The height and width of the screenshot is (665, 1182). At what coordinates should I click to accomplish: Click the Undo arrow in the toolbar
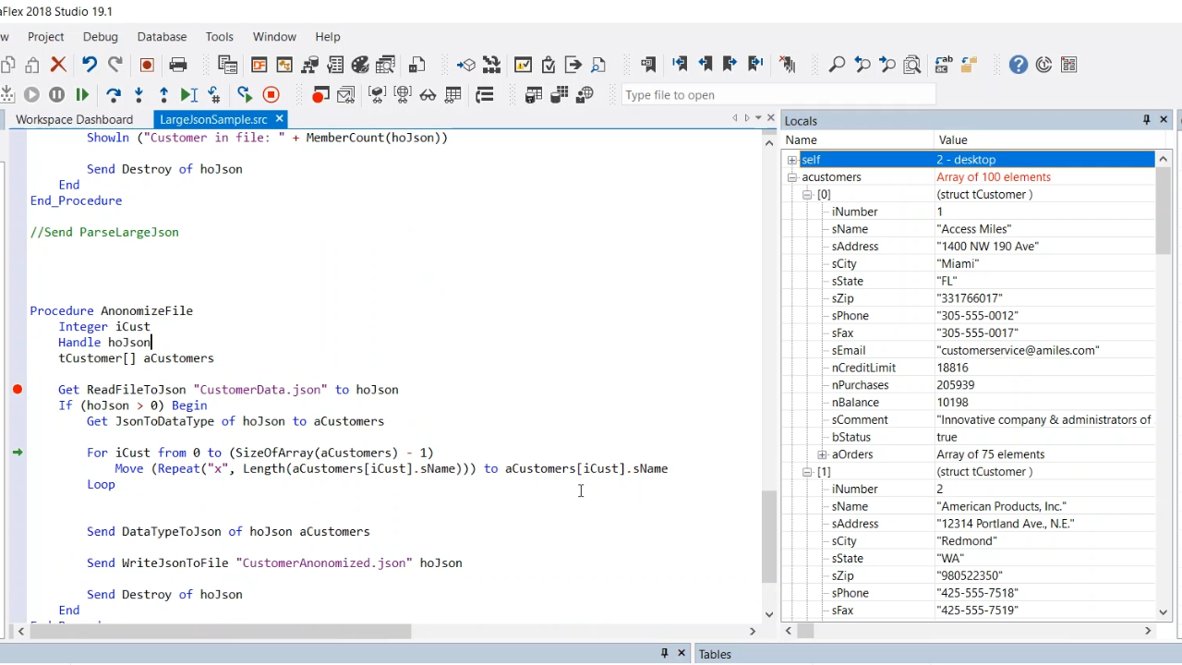90,65
